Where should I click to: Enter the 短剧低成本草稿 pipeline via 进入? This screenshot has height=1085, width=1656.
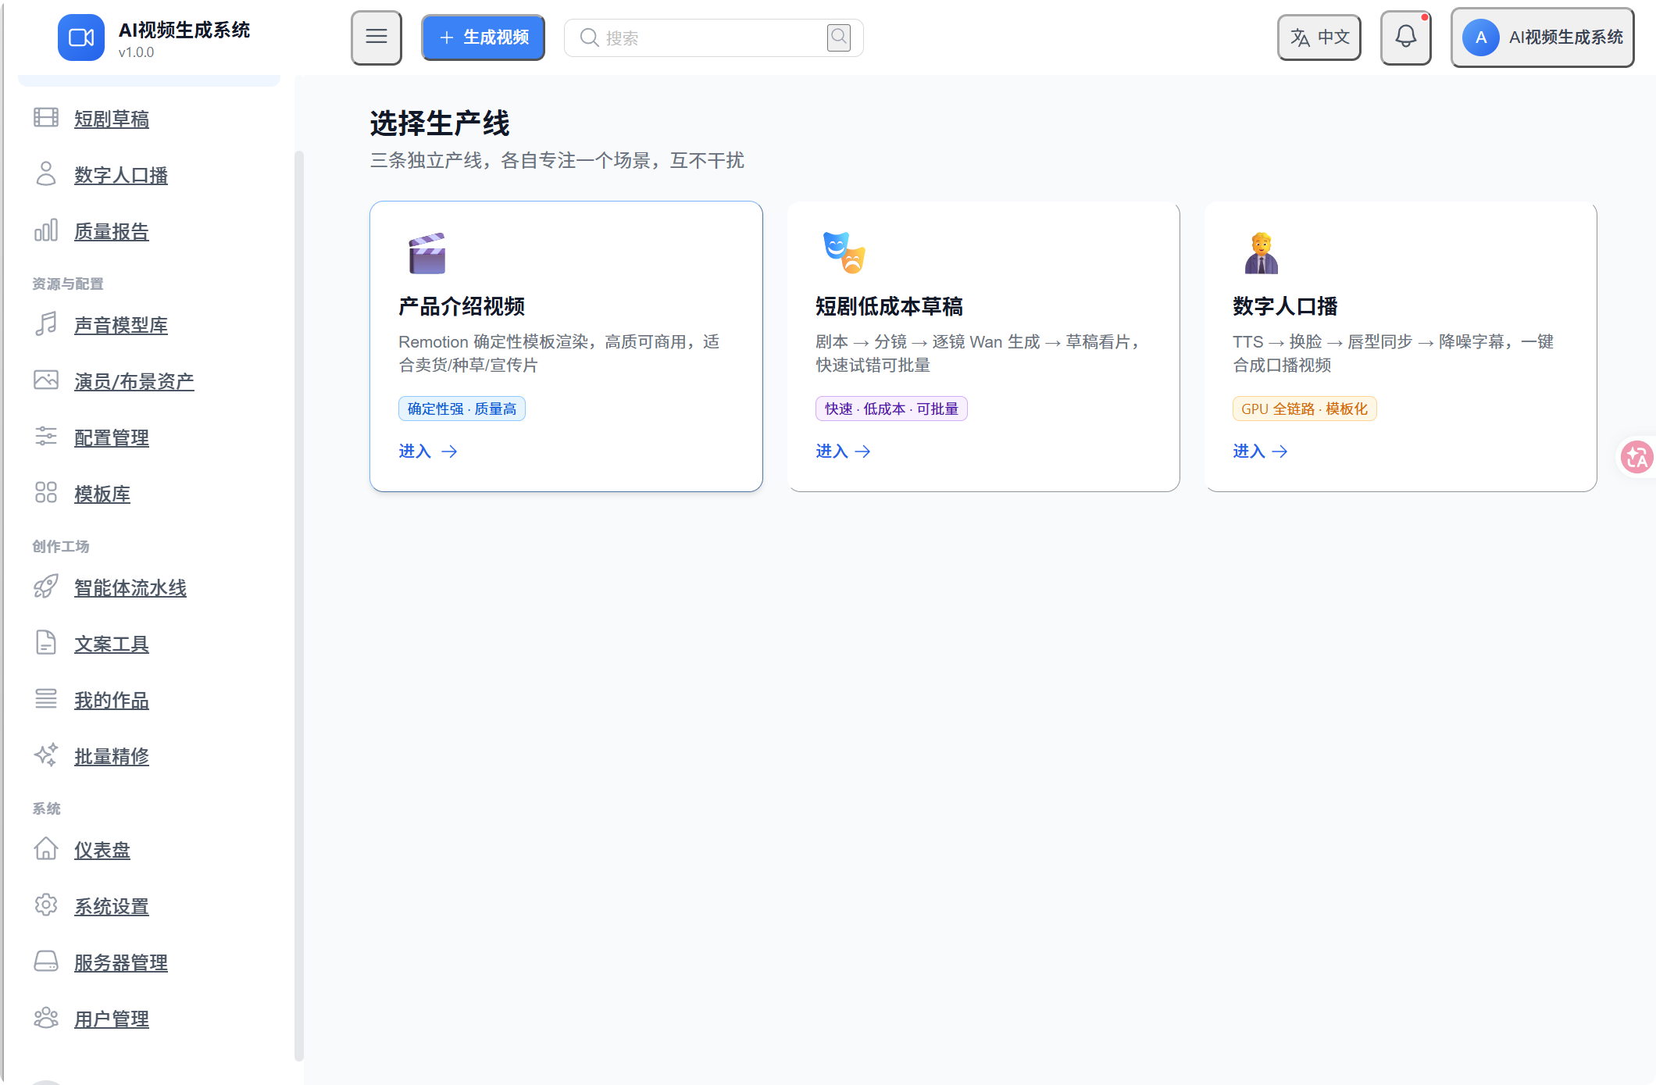click(844, 451)
